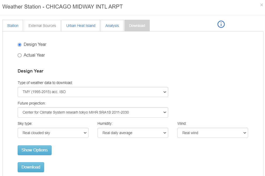Click the blue Download button
The image size is (265, 176).
31,167
